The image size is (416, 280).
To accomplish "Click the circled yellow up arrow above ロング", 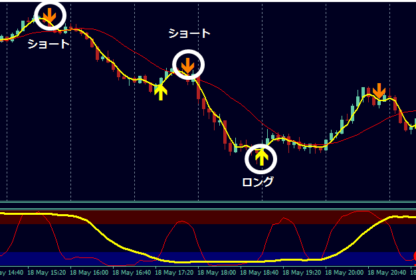I will click(x=261, y=158).
